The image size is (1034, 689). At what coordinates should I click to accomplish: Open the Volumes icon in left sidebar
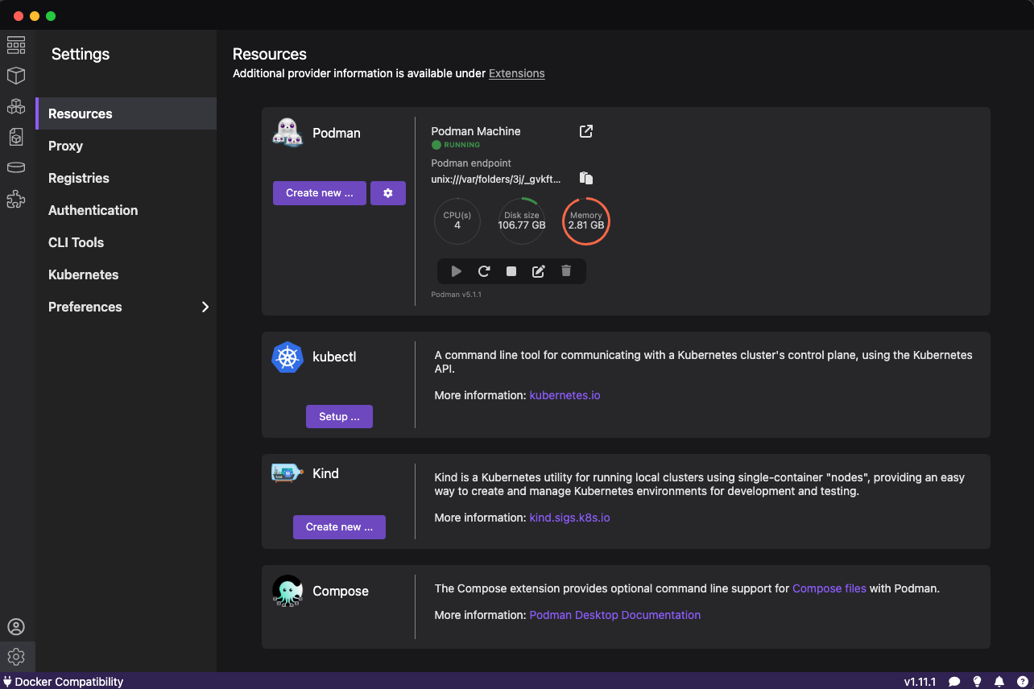coord(16,167)
